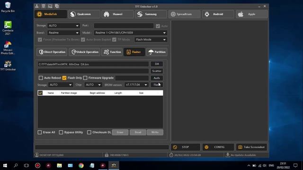Toggle the select-all partitions header checkbox
This screenshot has width=303, height=170.
tap(40, 93)
